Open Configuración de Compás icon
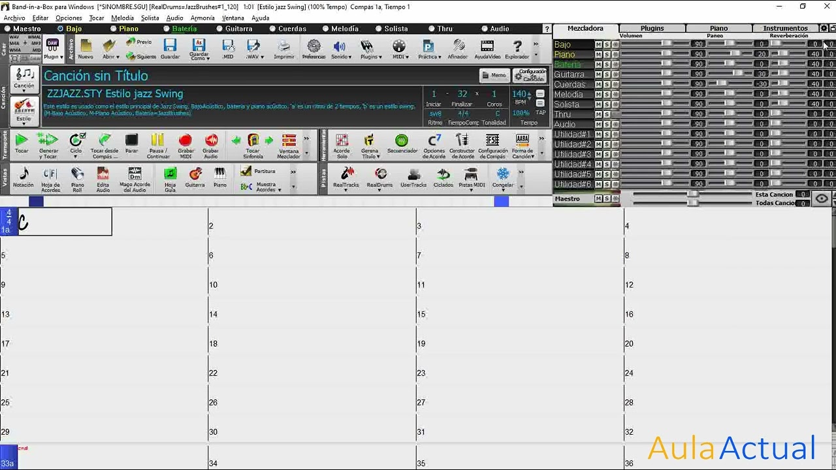 click(x=492, y=145)
